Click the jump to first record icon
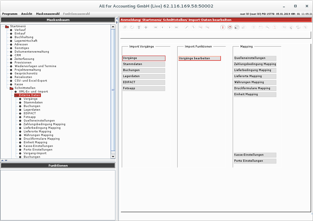 pyautogui.click(x=155, y=27)
